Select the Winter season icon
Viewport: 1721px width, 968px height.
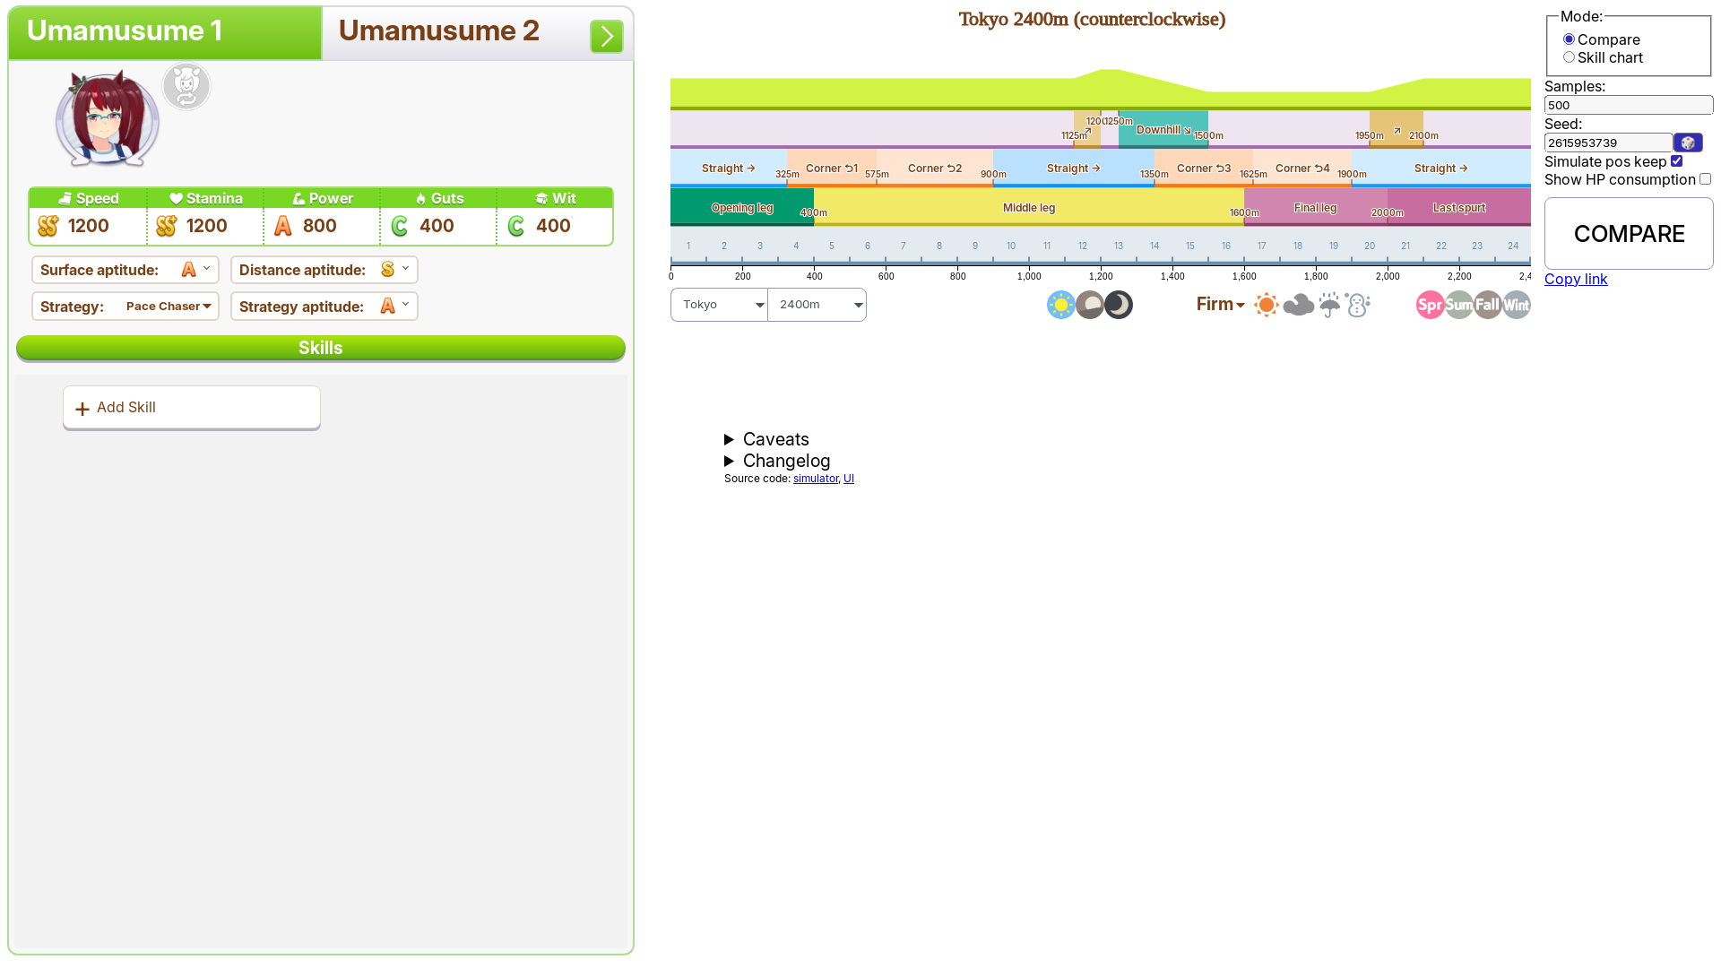(1516, 305)
